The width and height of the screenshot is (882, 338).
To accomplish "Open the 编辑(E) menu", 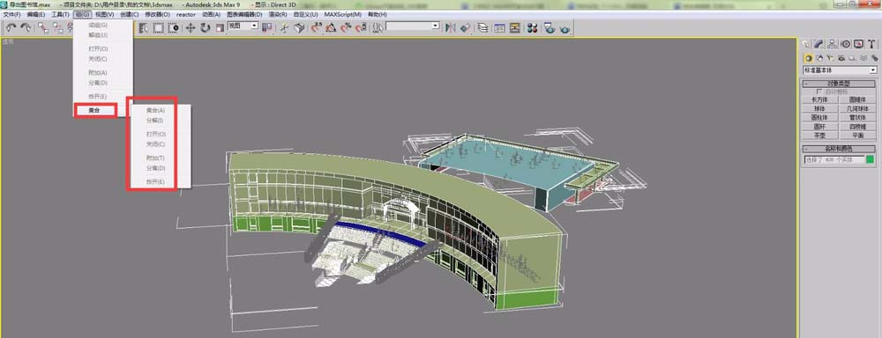I will tap(36, 14).
